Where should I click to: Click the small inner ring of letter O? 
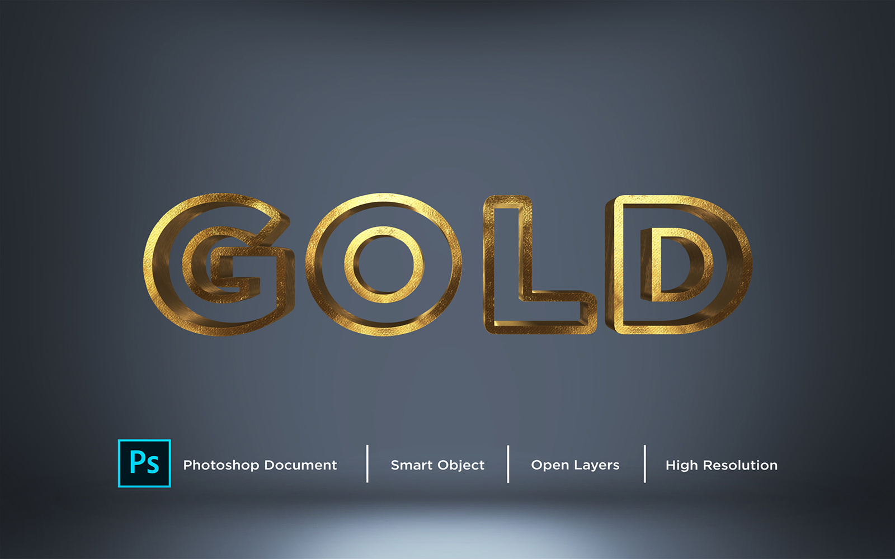coord(350,264)
